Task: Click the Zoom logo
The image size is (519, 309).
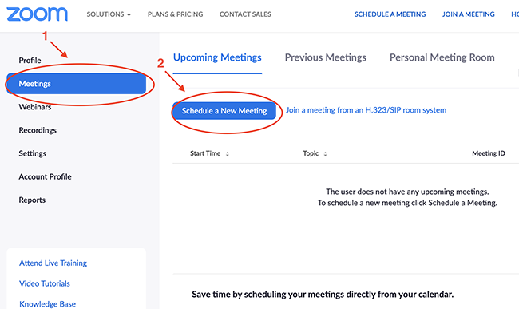Action: 37,14
